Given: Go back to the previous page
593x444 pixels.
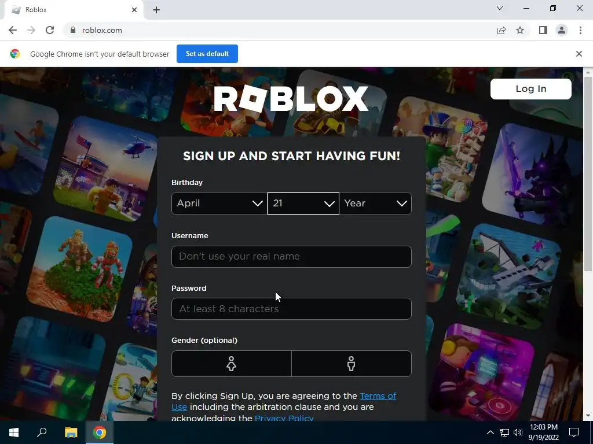Looking at the screenshot, I should [13, 30].
